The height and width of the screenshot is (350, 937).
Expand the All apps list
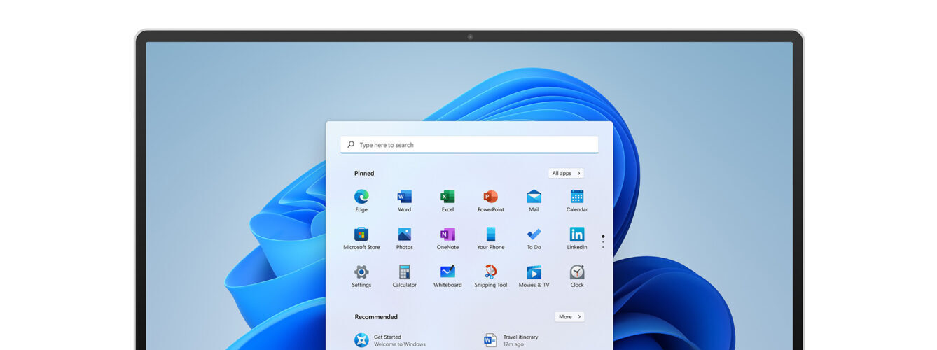tap(566, 173)
